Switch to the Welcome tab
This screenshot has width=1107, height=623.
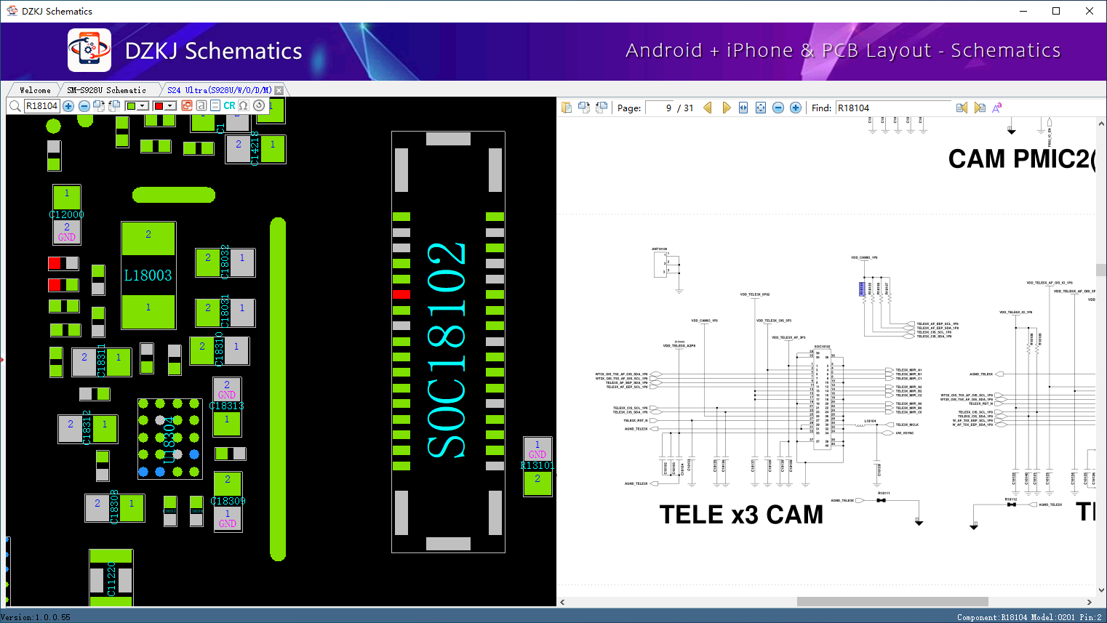click(35, 90)
